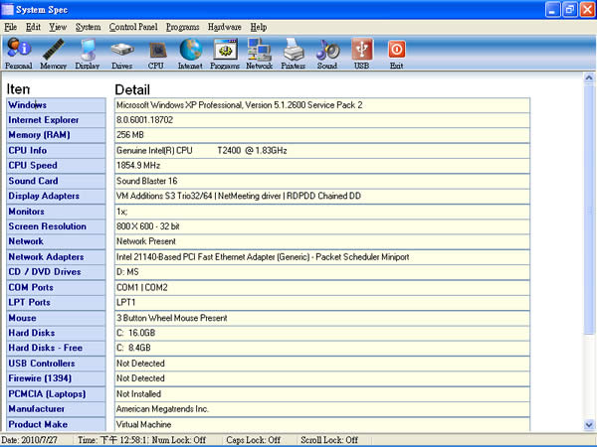Screen dimensions: 597x447
Task: Click the American Megatrends Inc. detail
Action: pos(322,409)
